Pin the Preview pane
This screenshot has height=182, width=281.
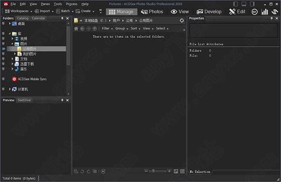[62, 100]
